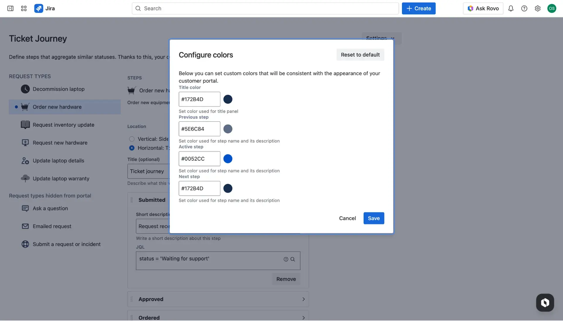Select the Horizontal layout option
This screenshot has height=321, width=563.
click(132, 148)
